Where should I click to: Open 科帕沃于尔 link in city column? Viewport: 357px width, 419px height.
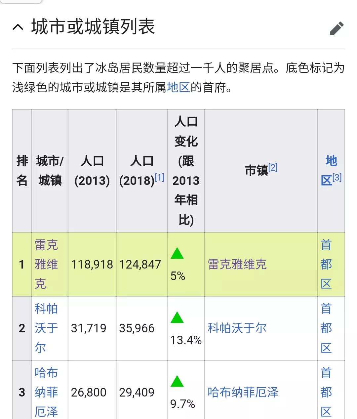(x=46, y=328)
